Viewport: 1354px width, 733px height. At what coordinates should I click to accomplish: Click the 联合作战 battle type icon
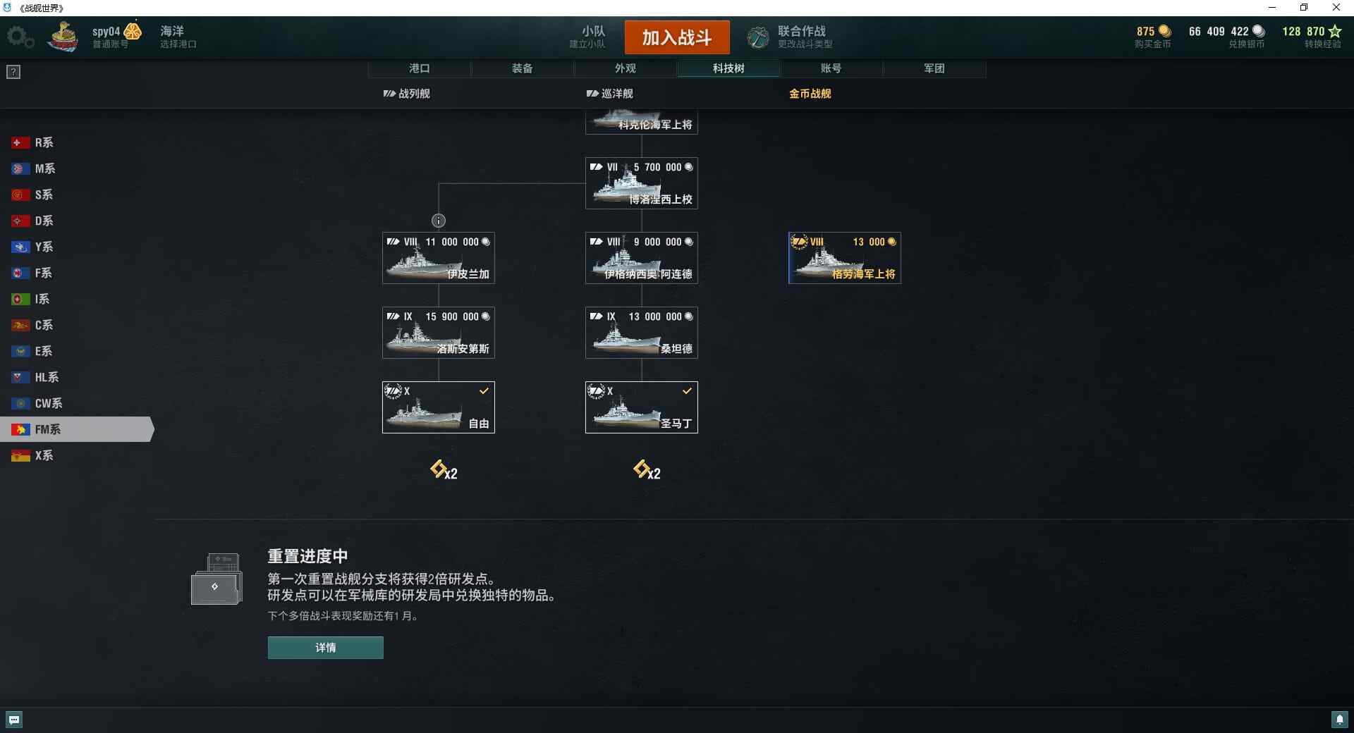click(758, 37)
